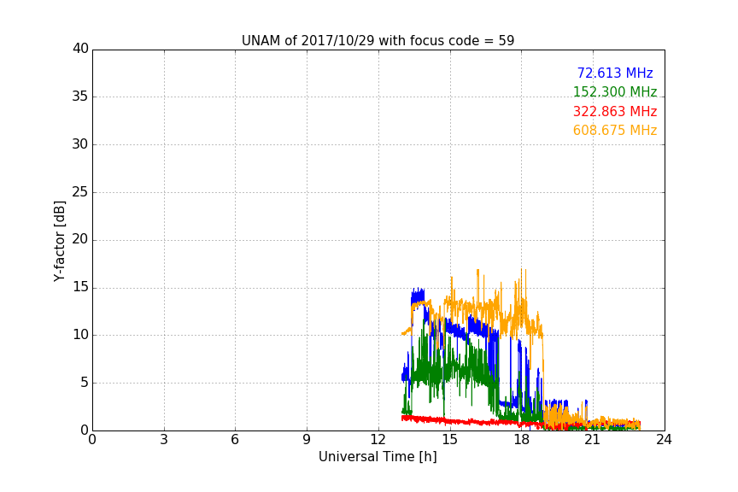This screenshot has height=492, width=738.
Task: Click the y-axis tick label 40
Action: 80,49
